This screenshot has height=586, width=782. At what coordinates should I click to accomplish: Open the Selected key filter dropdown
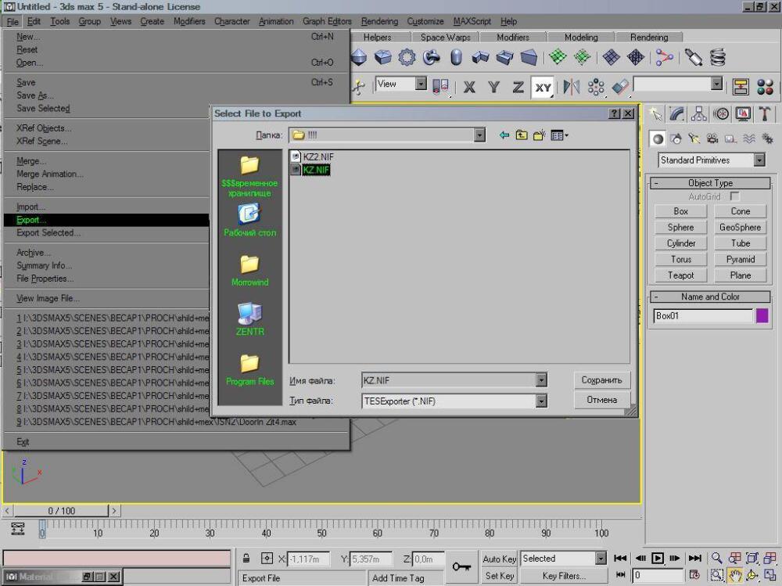point(601,558)
